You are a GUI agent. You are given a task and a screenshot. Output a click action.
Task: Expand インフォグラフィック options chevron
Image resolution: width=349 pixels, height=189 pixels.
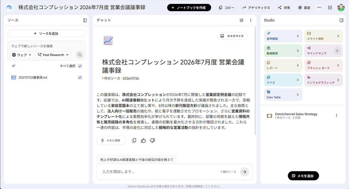pyautogui.click(x=338, y=80)
